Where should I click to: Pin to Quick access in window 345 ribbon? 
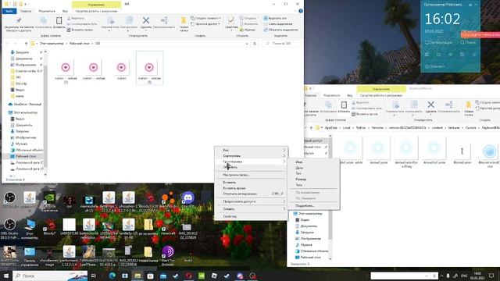19,24
